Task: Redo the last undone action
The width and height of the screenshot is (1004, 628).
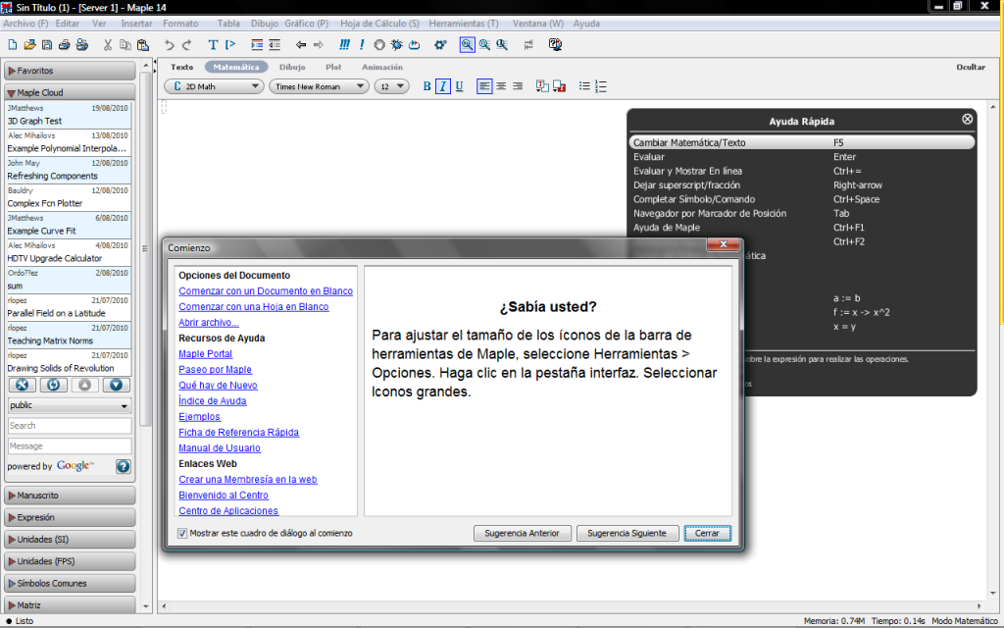Action: click(x=186, y=45)
